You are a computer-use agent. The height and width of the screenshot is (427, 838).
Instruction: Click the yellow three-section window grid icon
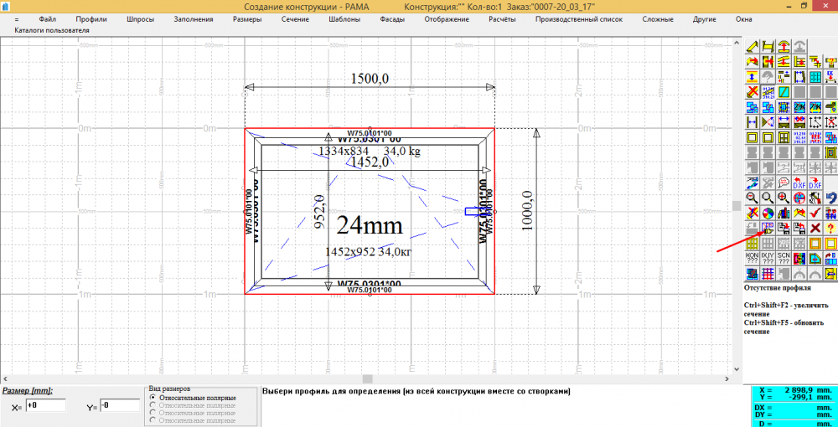pyautogui.click(x=752, y=244)
